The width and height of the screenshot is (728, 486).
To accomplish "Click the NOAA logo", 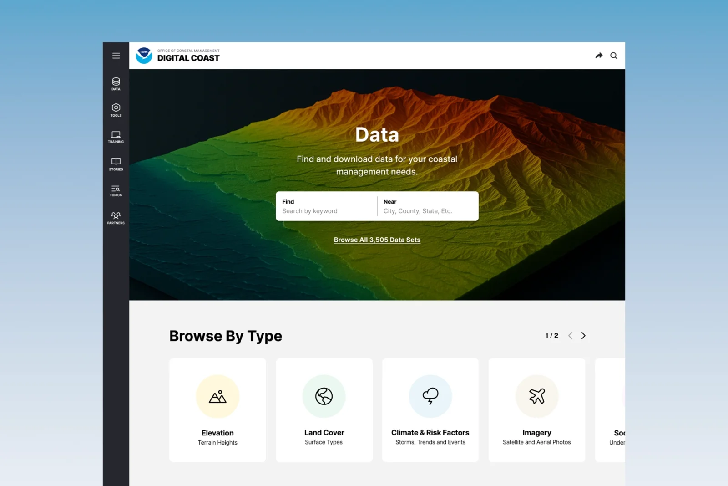I will 144,56.
